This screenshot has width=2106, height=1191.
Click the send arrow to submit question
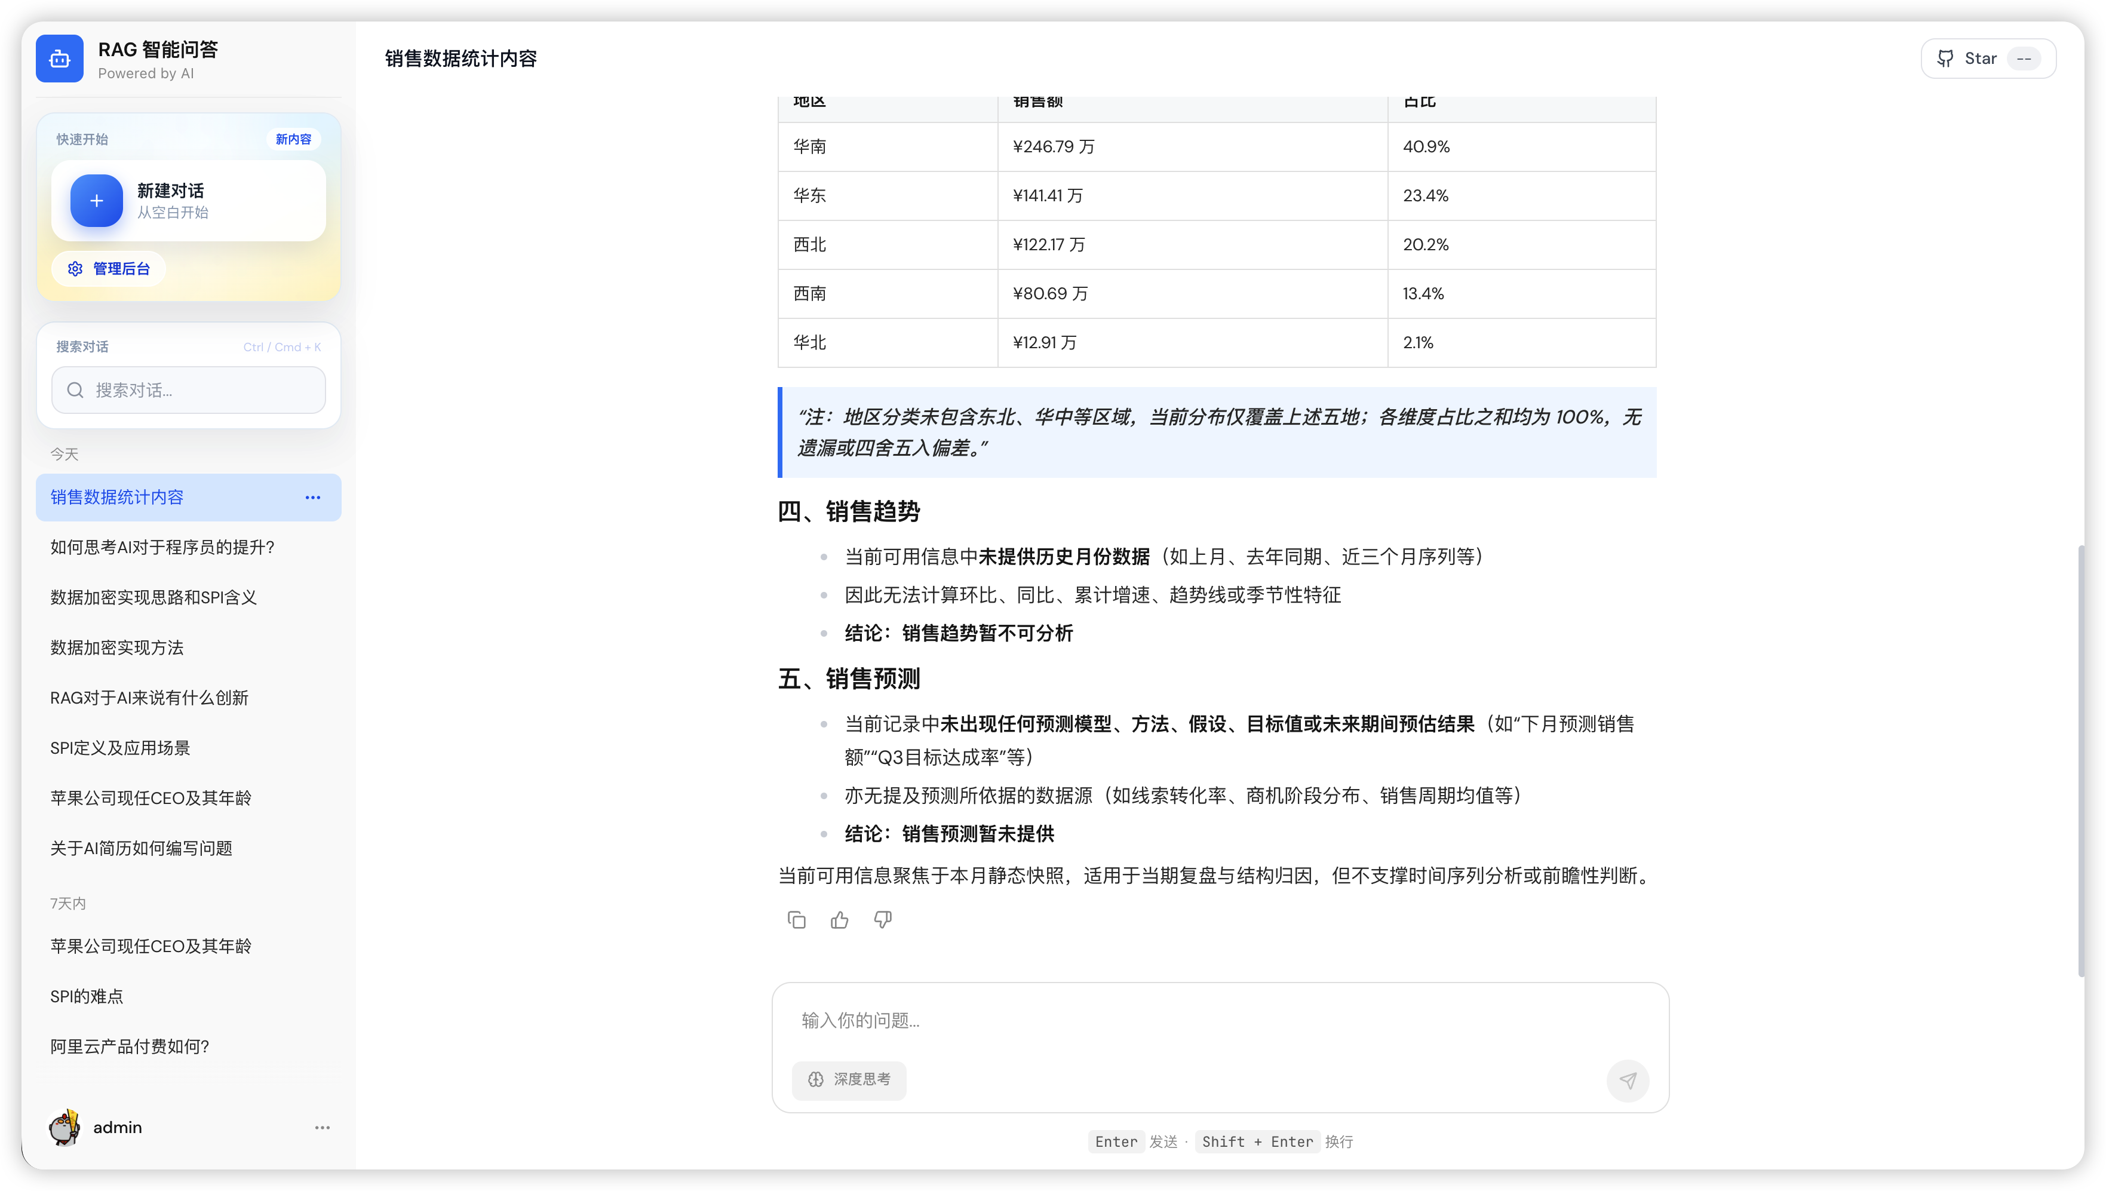click(1628, 1081)
